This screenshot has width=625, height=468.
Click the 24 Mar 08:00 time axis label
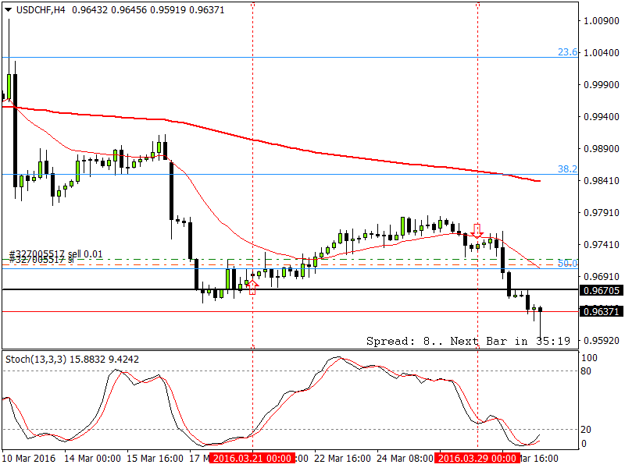(405, 459)
